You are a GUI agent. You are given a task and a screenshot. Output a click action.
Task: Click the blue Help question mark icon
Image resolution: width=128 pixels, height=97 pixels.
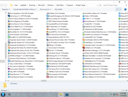click(x=125, y=9)
